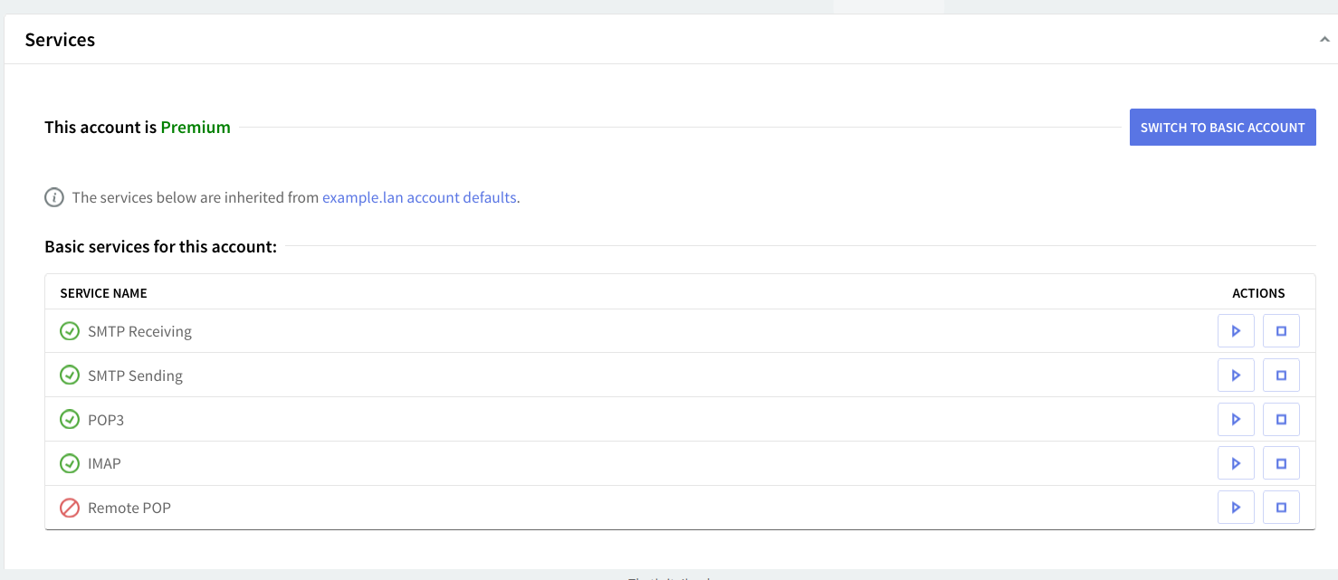Switch to Basic Account button
The height and width of the screenshot is (580, 1338).
[1222, 128]
